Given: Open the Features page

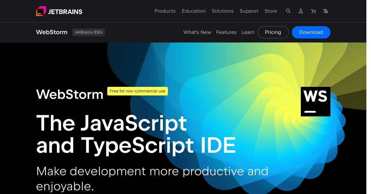Looking at the screenshot, I should (226, 32).
